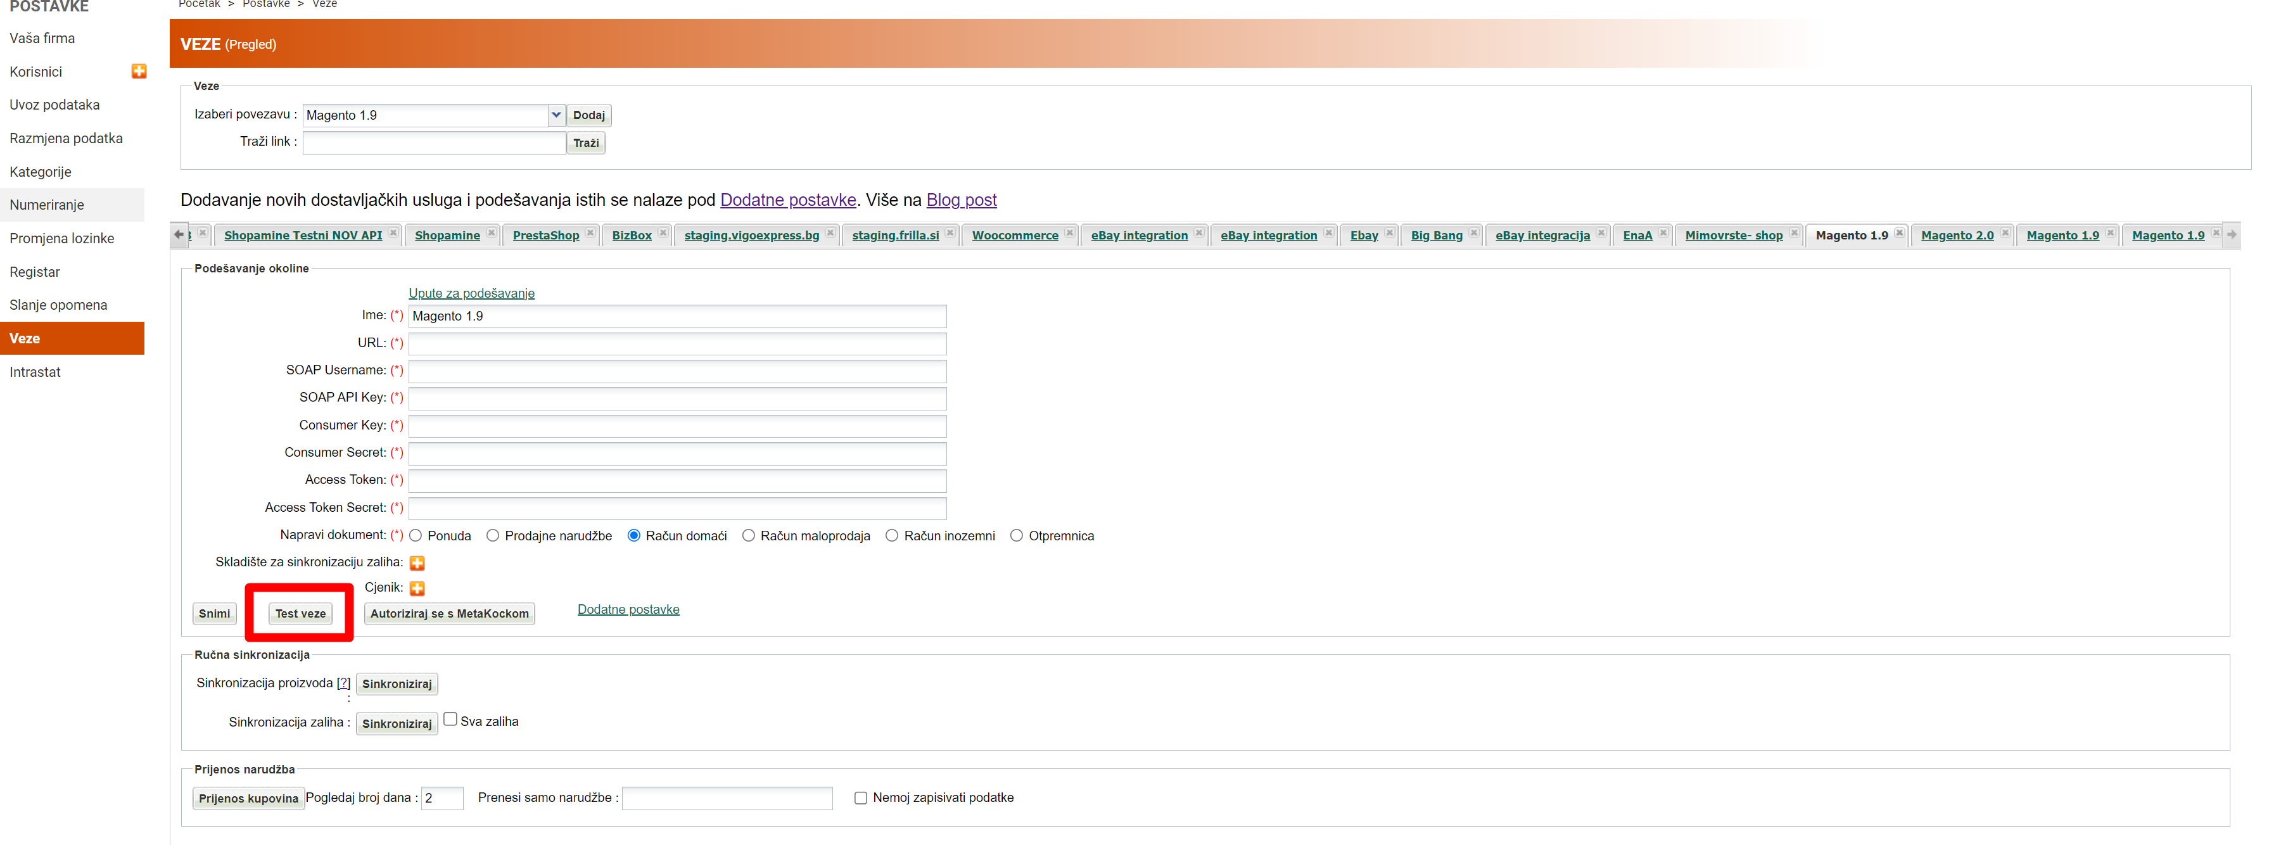Open the Upute za podešavanje link

pos(472,293)
